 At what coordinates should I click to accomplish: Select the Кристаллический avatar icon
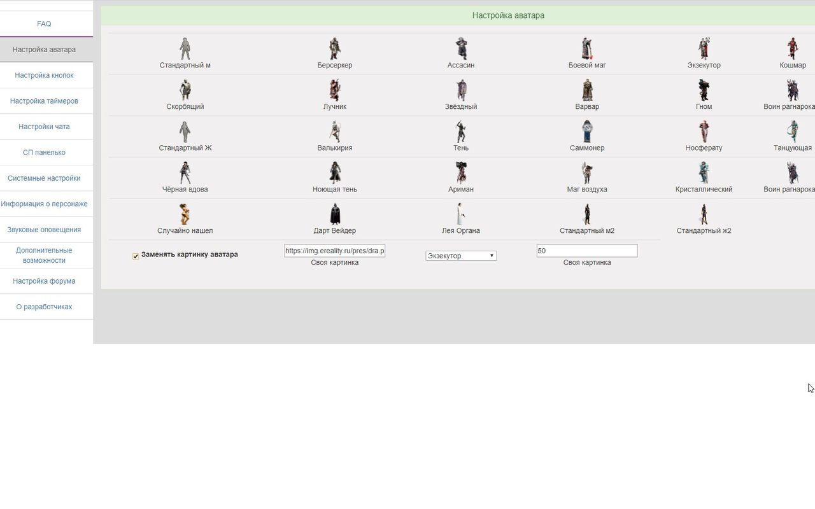point(704,173)
